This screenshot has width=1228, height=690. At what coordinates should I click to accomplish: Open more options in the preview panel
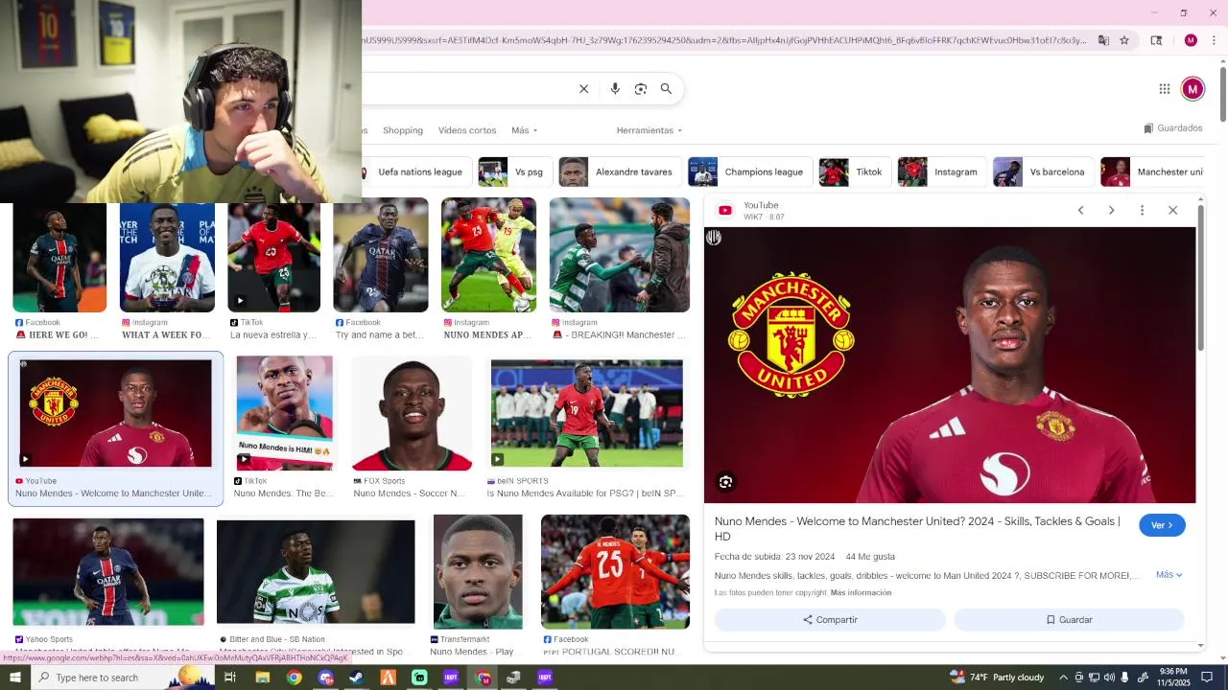1142,210
